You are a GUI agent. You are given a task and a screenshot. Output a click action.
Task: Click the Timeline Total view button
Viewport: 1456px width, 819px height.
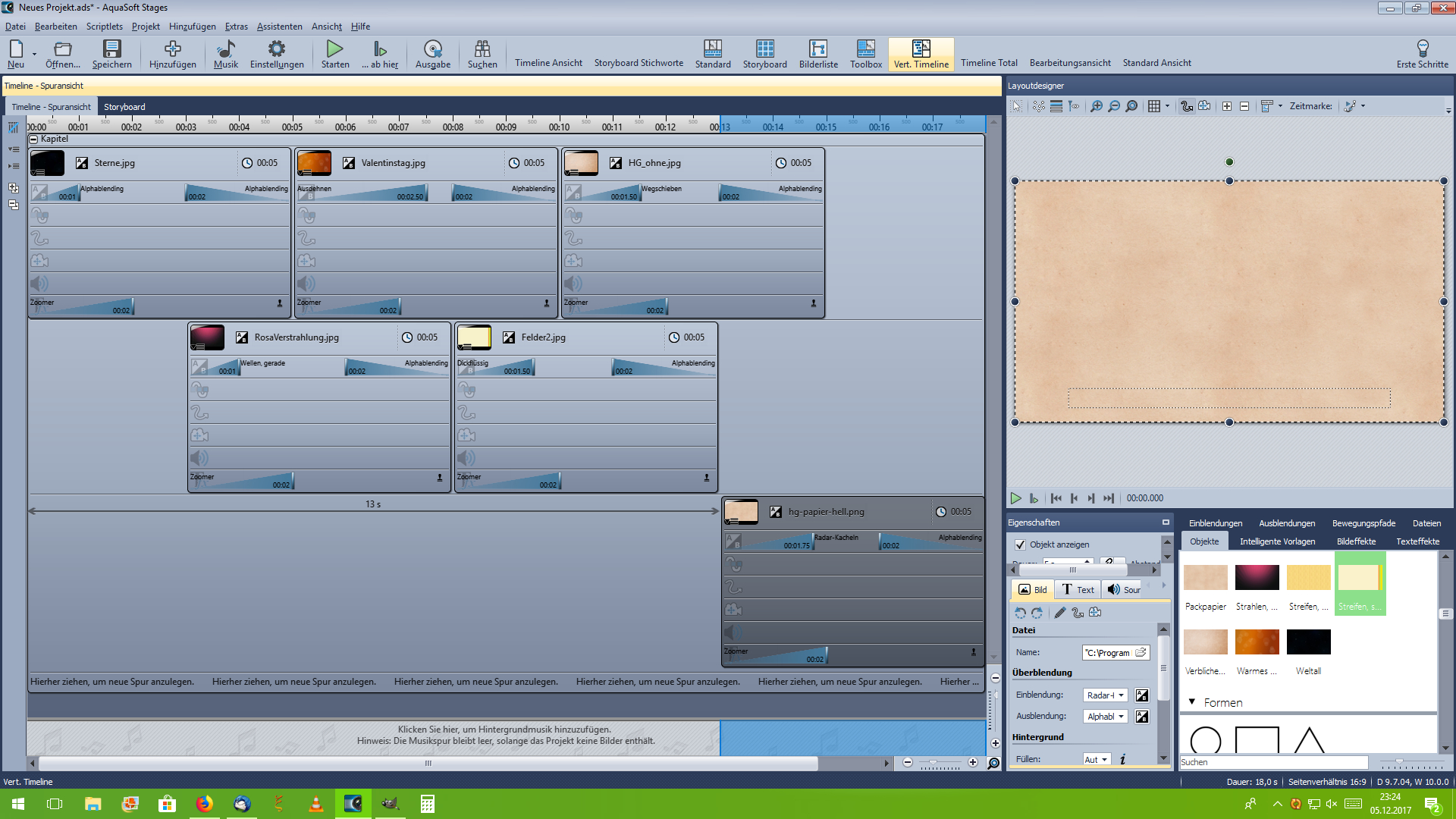click(x=989, y=63)
